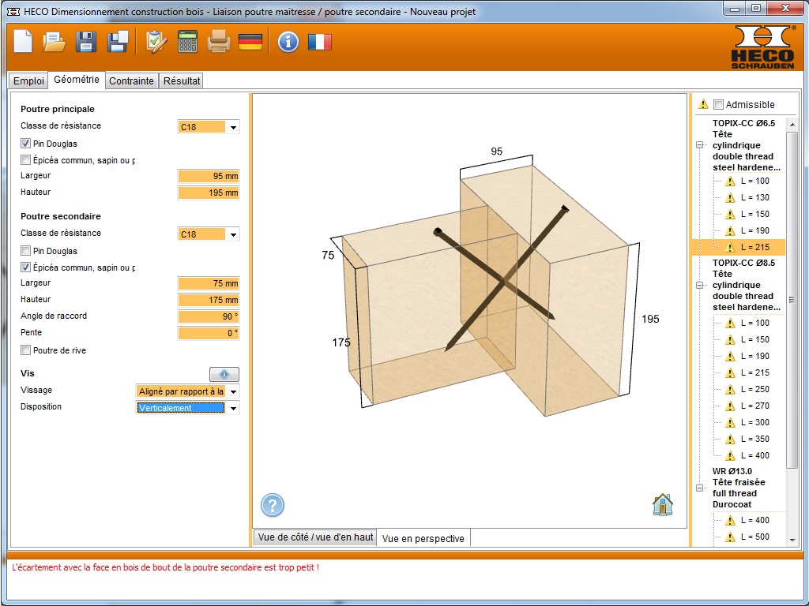
Task: Click the TOPIX-CC Ø8.5 group heading
Action: (x=746, y=285)
